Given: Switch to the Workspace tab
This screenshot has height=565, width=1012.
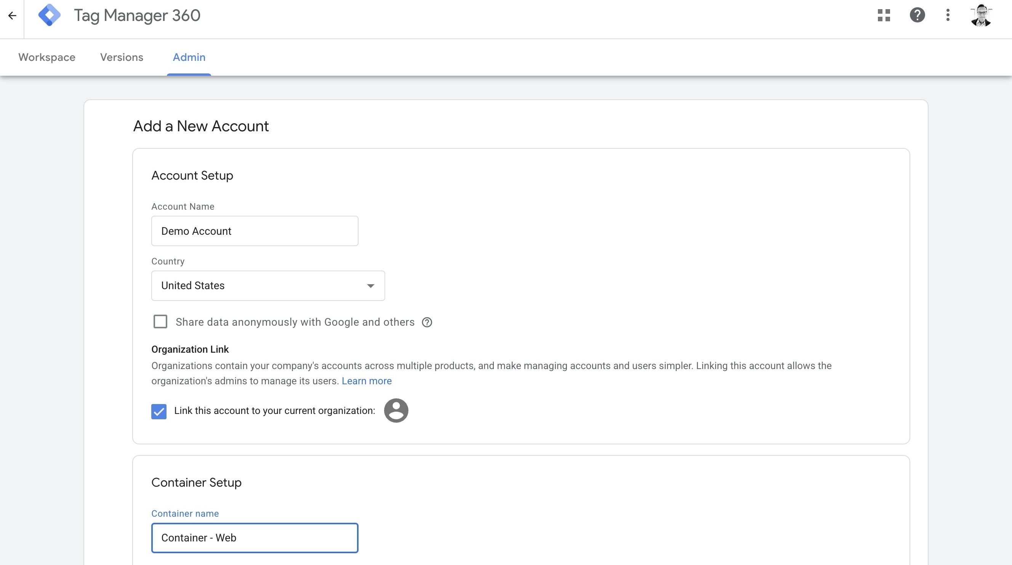Looking at the screenshot, I should 47,57.
